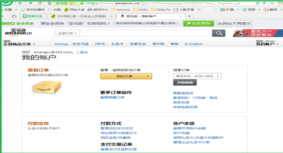The height and width of the screenshot is (153, 283).
Task: Open a new tab with the plus button
Action: coord(189,16)
